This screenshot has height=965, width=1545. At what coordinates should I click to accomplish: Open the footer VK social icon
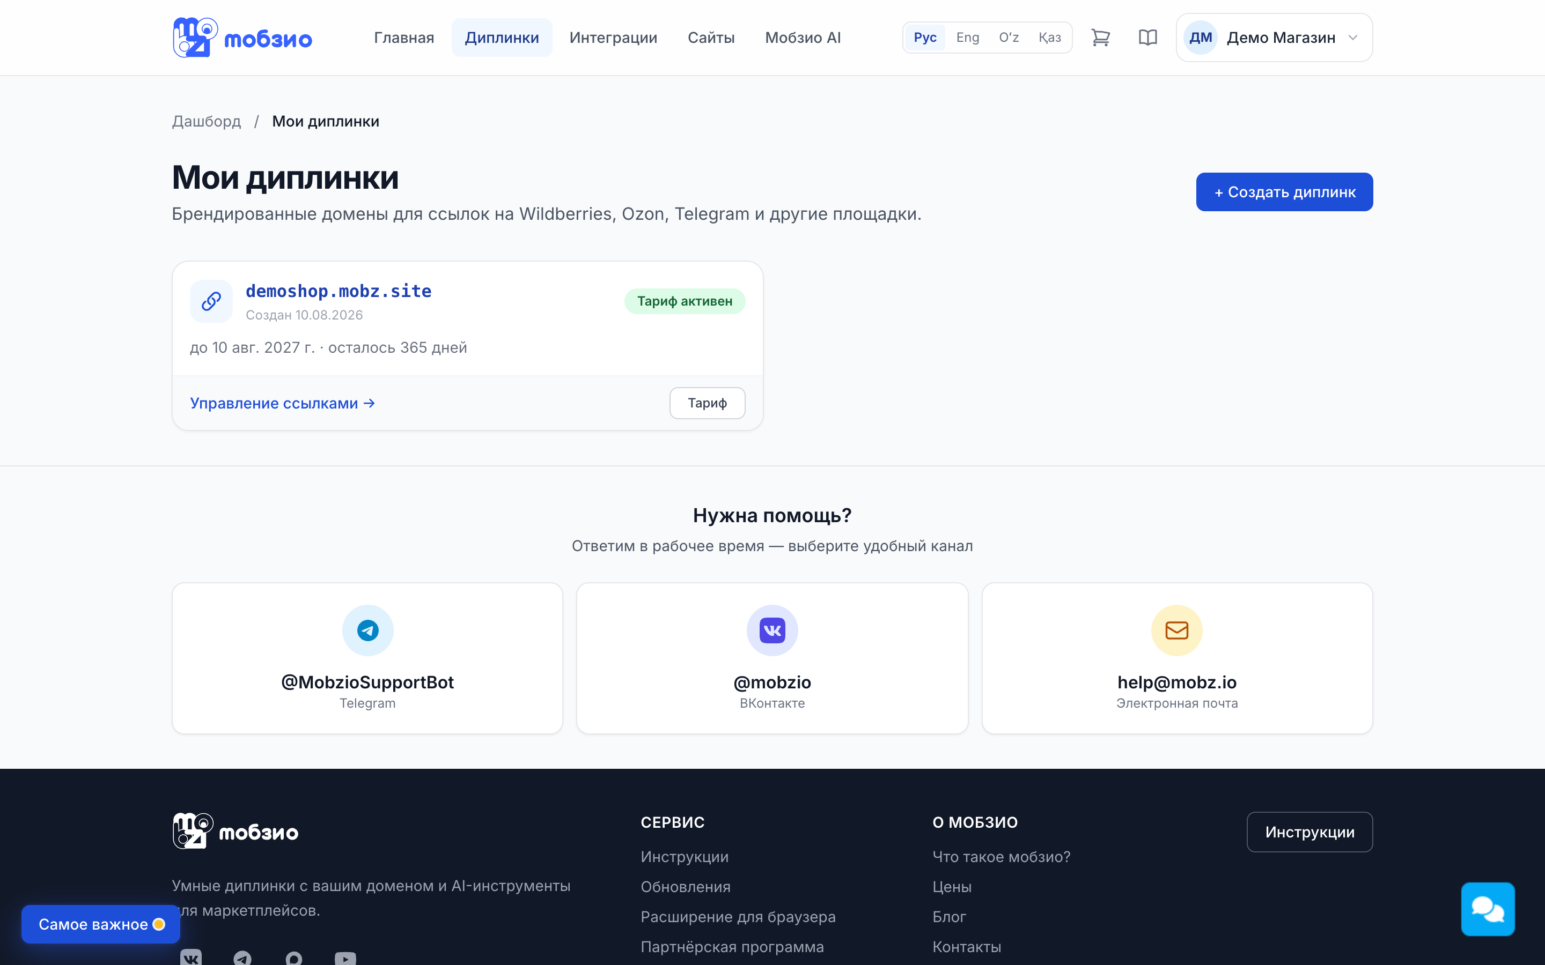coord(190,957)
